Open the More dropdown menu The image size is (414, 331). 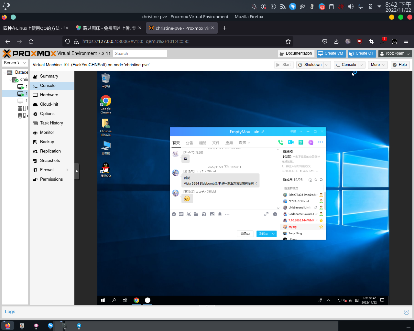pyautogui.click(x=378, y=65)
